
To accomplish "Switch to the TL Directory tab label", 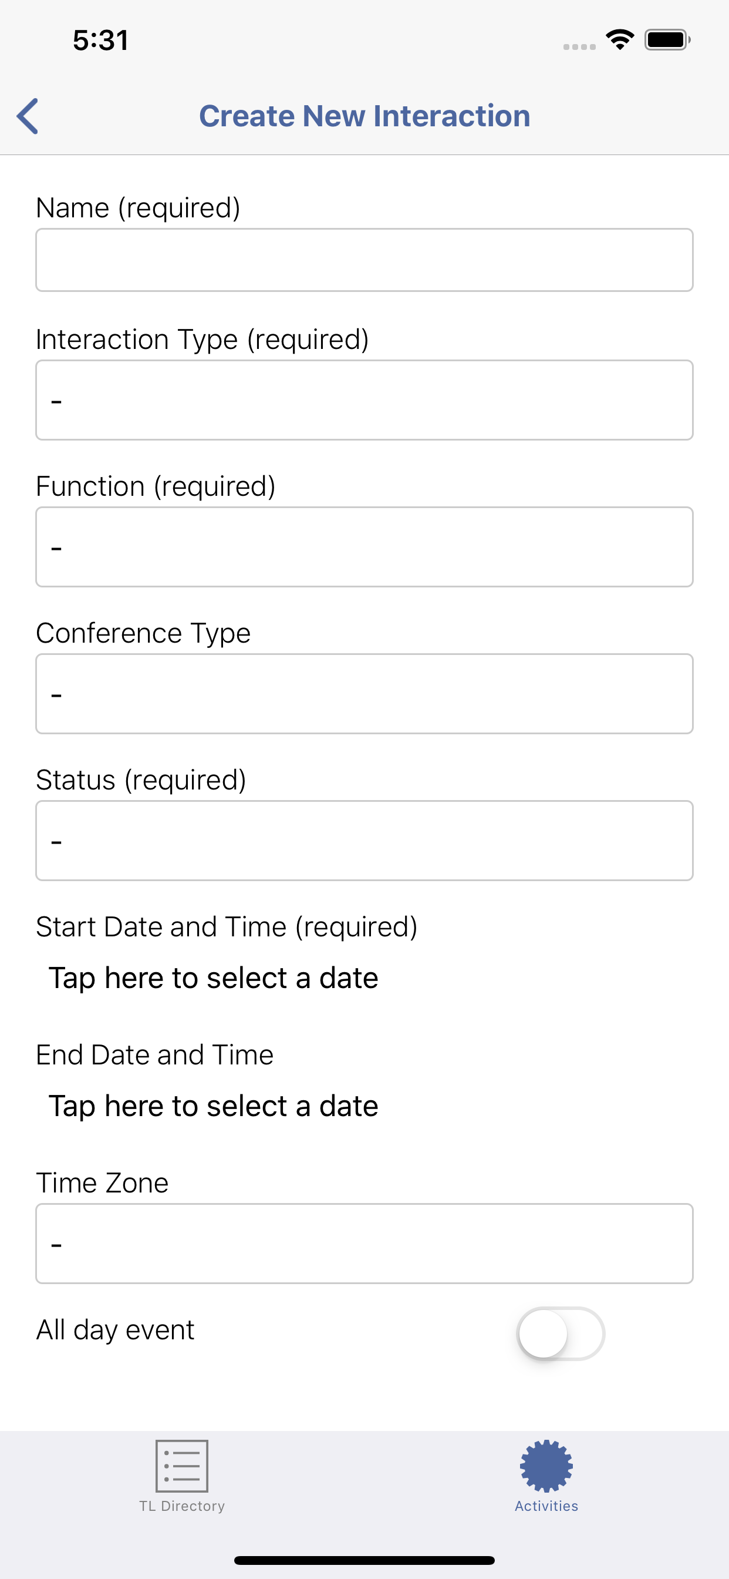I will point(182,1506).
